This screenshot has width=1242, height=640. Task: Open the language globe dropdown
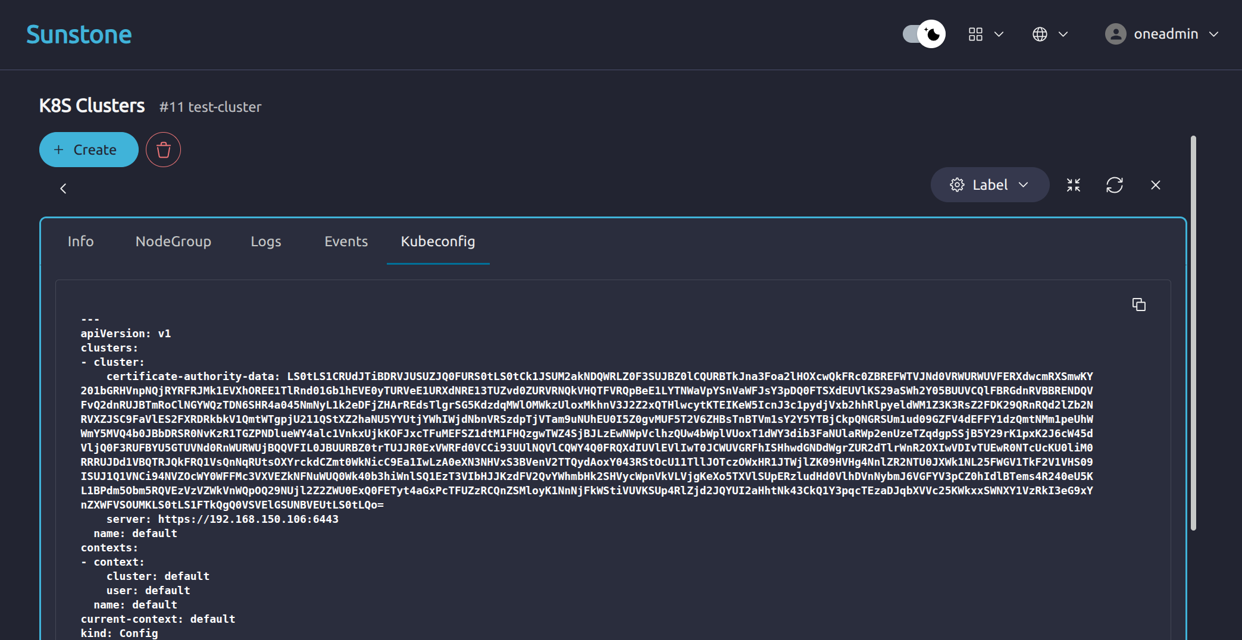coord(1050,34)
